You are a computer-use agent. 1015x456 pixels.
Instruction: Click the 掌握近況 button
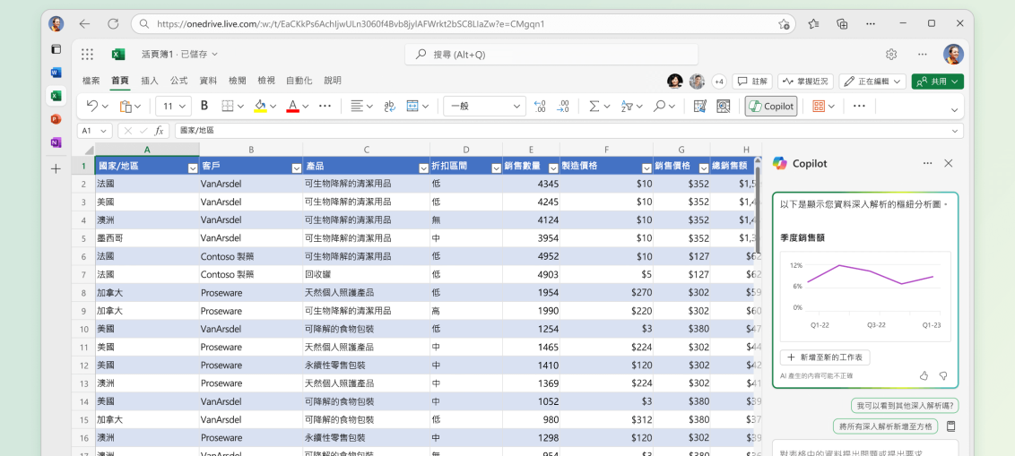tap(805, 82)
